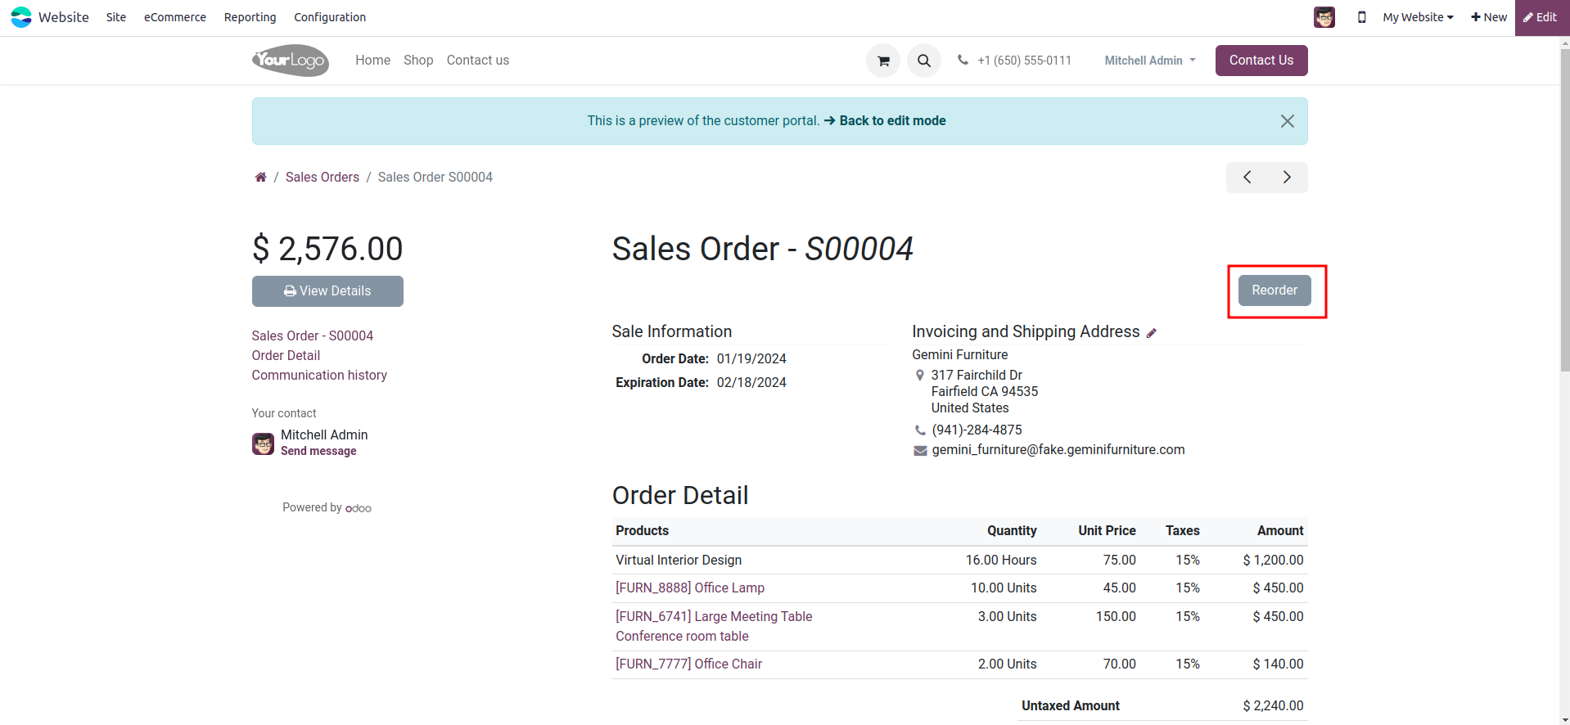Click the search magnifier icon
Image resolution: width=1570 pixels, height=725 pixels.
click(924, 61)
